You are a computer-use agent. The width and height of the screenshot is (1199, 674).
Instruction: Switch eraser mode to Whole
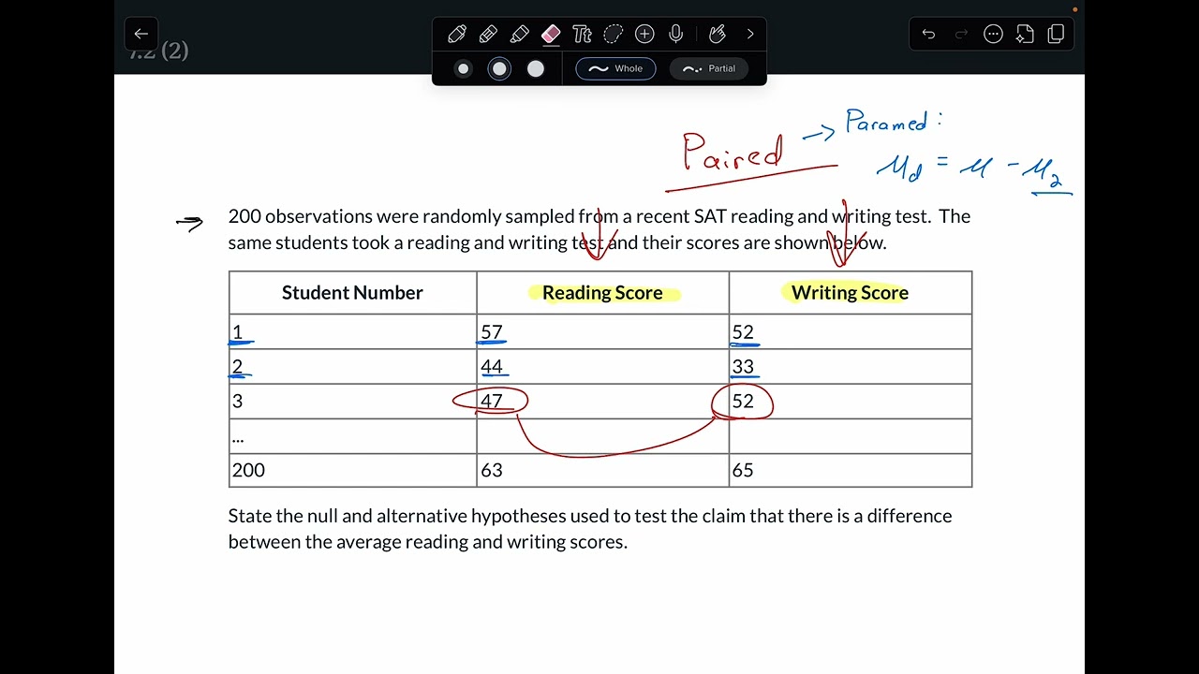(x=615, y=68)
